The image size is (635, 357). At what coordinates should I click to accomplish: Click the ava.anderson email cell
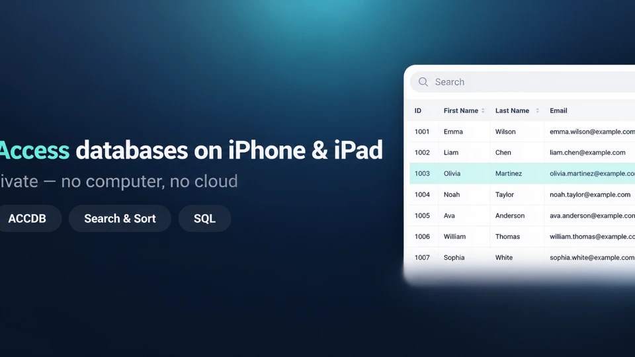pyautogui.click(x=592, y=216)
